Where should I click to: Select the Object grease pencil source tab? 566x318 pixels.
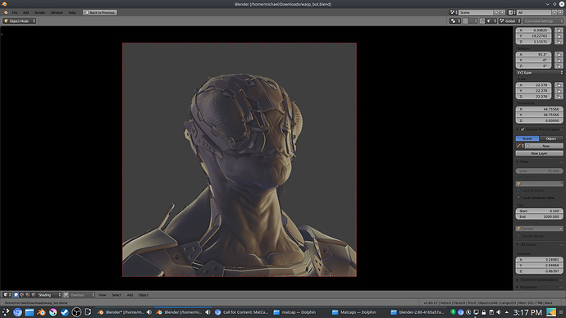coord(551,139)
